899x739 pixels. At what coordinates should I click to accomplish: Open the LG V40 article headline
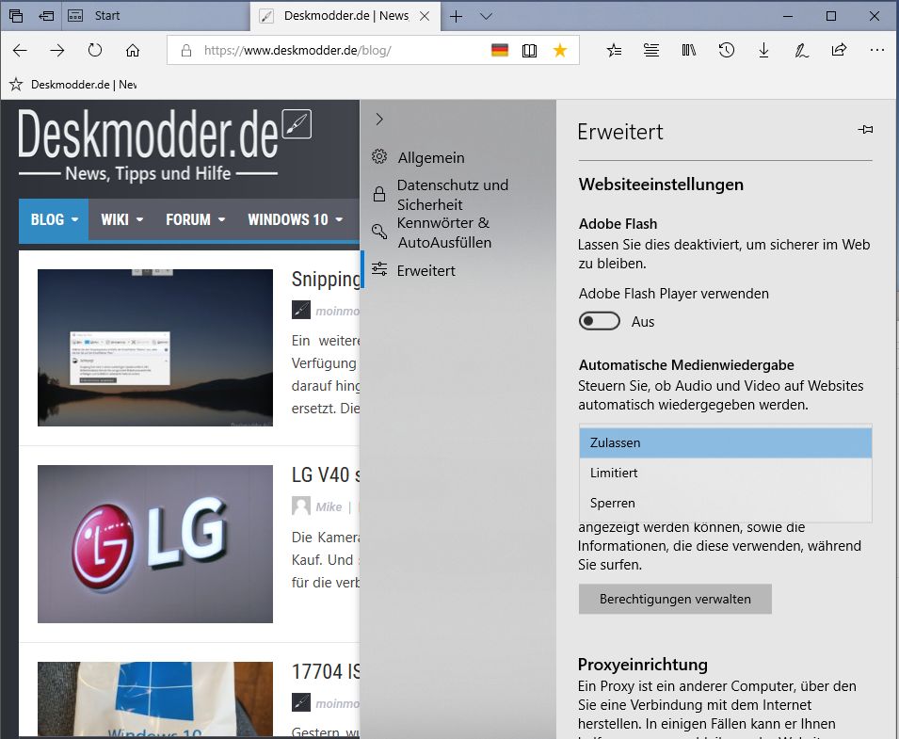point(326,475)
